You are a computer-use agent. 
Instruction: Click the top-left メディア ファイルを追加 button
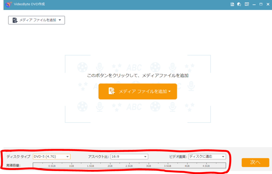pos(36,20)
